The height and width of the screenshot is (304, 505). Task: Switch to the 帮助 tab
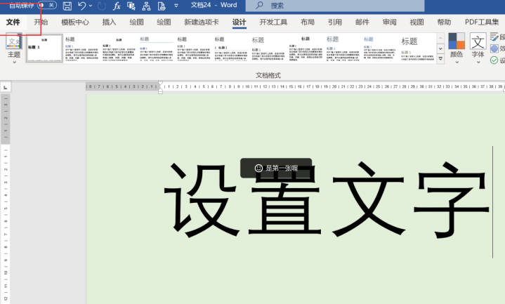pyautogui.click(x=445, y=22)
